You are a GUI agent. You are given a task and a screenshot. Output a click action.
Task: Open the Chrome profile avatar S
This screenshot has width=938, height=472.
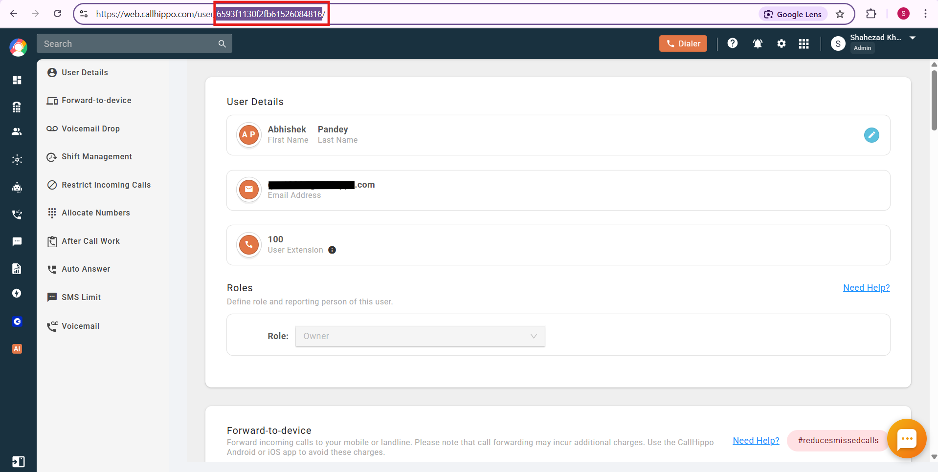click(x=903, y=14)
